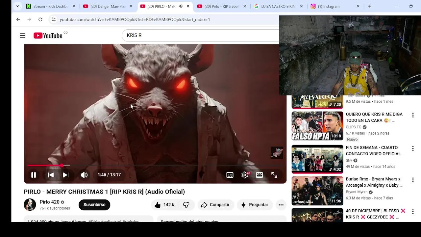
Task: Toggle subtitles in the video player
Action: point(230,175)
